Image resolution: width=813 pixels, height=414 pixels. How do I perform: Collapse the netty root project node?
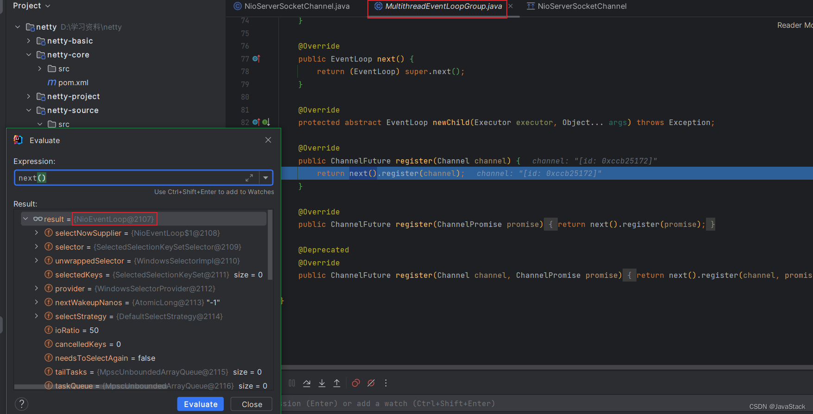click(18, 27)
